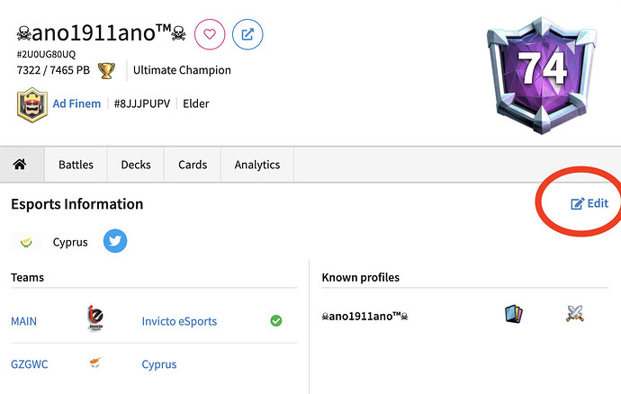The height and width of the screenshot is (394, 621).
Task: Click the Invicto eSports team logo
Action: click(x=95, y=318)
